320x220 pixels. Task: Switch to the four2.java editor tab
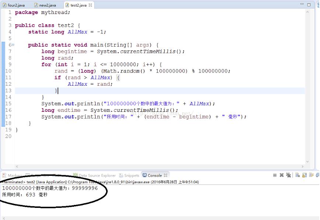(x=14, y=5)
